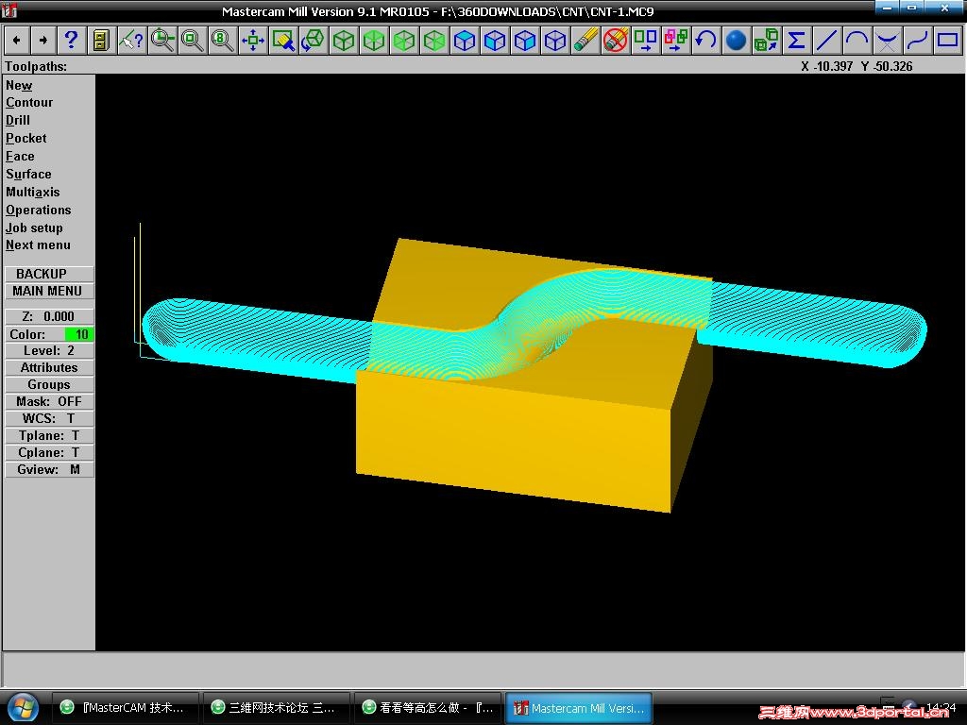The image size is (967, 725).
Task: Open Attributes settings
Action: point(49,367)
